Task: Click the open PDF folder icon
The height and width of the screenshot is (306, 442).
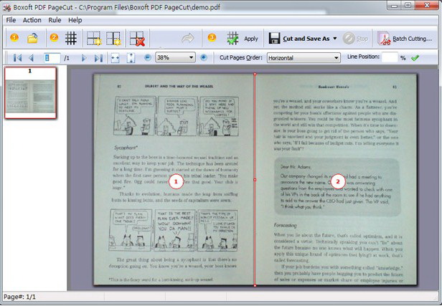Action: pos(33,38)
